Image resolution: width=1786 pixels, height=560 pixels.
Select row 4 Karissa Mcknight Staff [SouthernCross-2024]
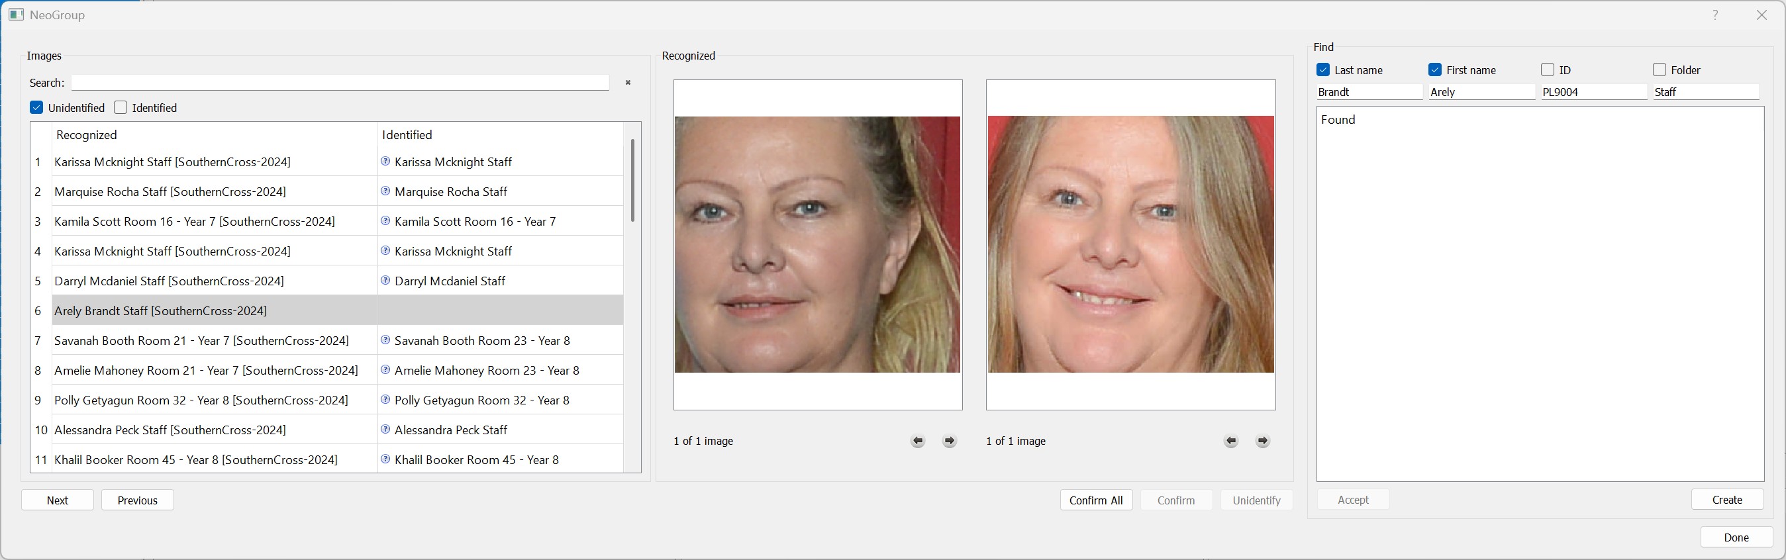pyautogui.click(x=215, y=251)
